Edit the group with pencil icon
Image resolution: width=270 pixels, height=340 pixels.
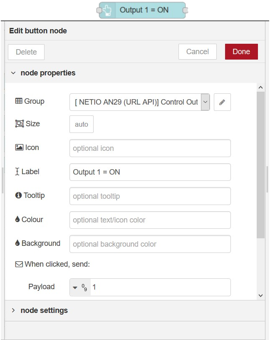tap(222, 102)
